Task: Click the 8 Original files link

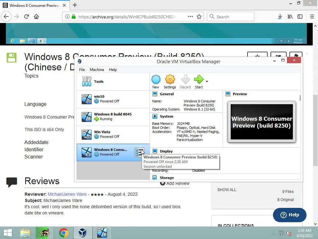Action: pos(285,199)
